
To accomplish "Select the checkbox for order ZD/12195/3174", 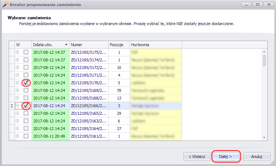I will tap(26, 60).
